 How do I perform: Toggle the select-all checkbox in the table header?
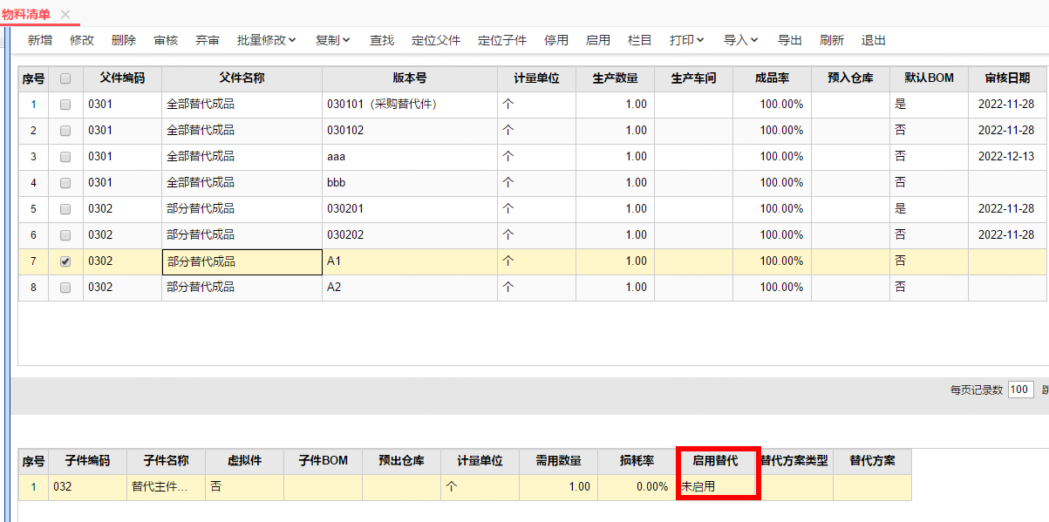pyautogui.click(x=65, y=78)
